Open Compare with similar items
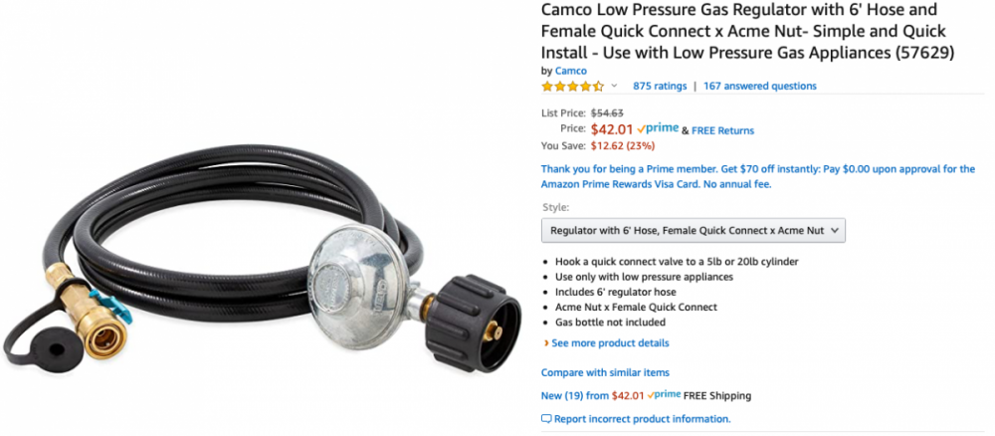Viewport: 995px width, 436px height. point(605,372)
